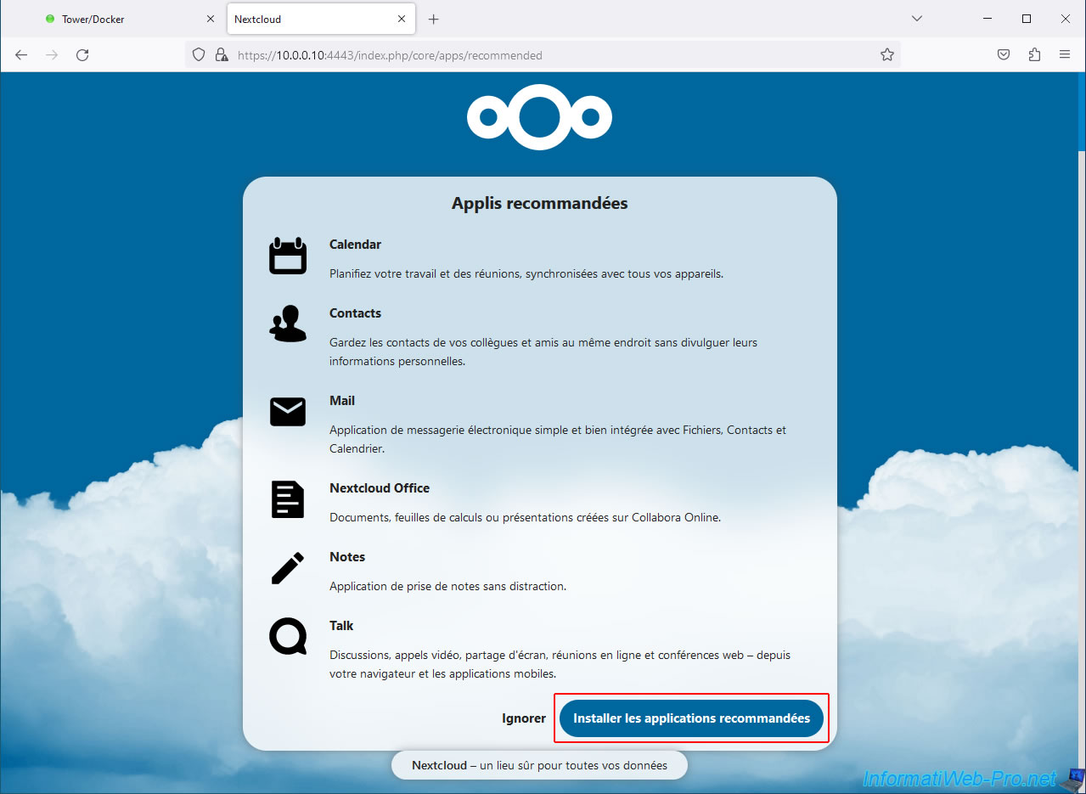Open the Save to Pocket icon
This screenshot has width=1086, height=794.
(1003, 55)
